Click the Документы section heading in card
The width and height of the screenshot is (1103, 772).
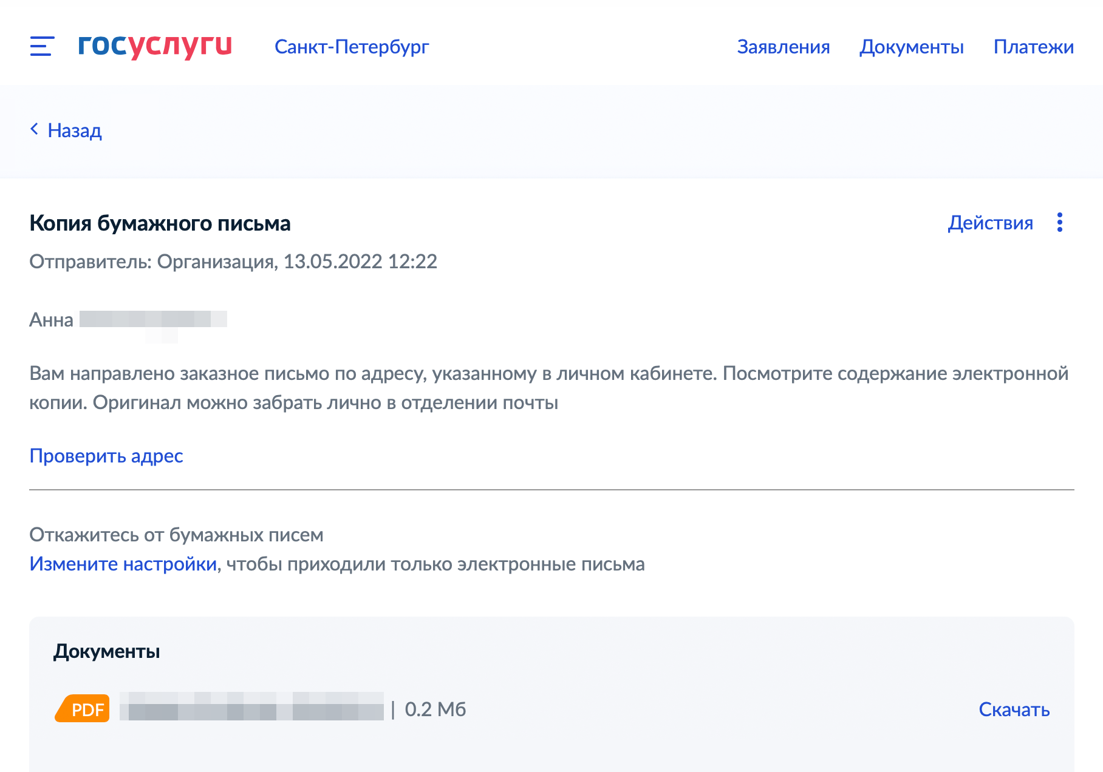point(107,651)
